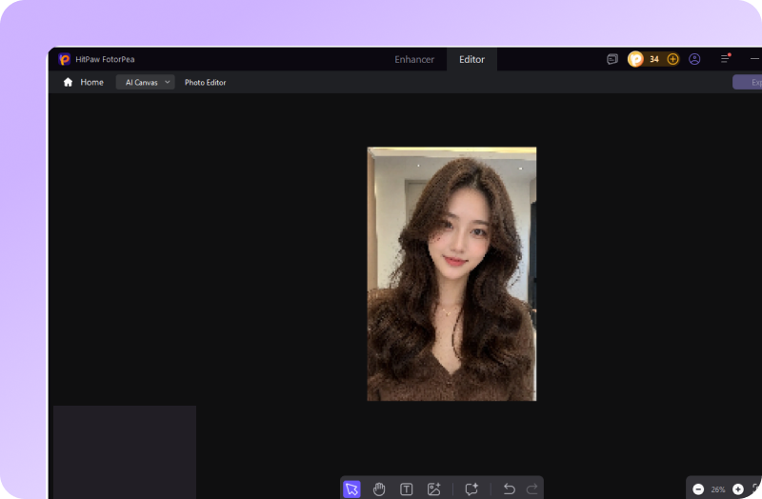Switch to the Editor tab
The image size is (762, 499).
471,59
